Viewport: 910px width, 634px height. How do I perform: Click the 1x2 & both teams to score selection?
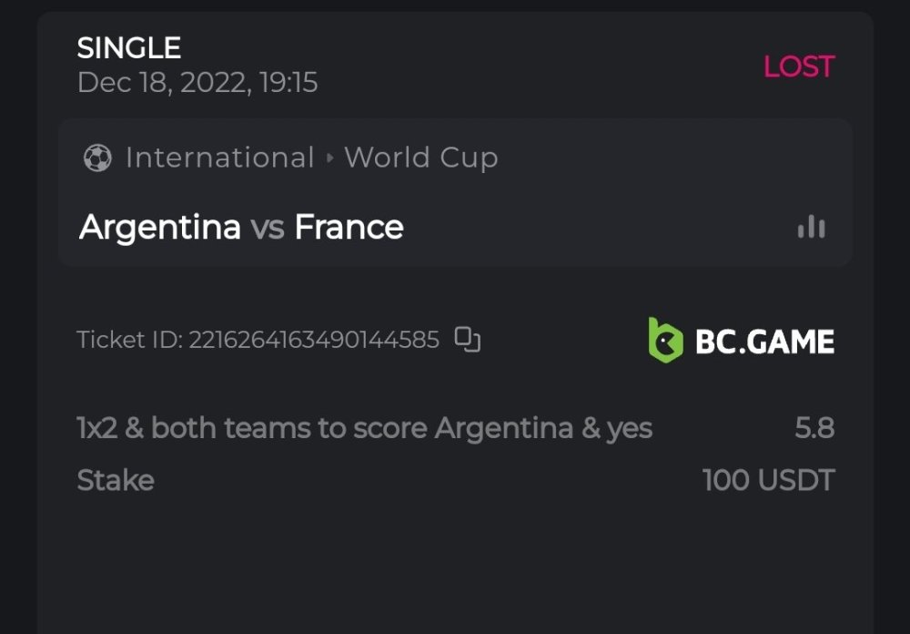[x=364, y=427]
